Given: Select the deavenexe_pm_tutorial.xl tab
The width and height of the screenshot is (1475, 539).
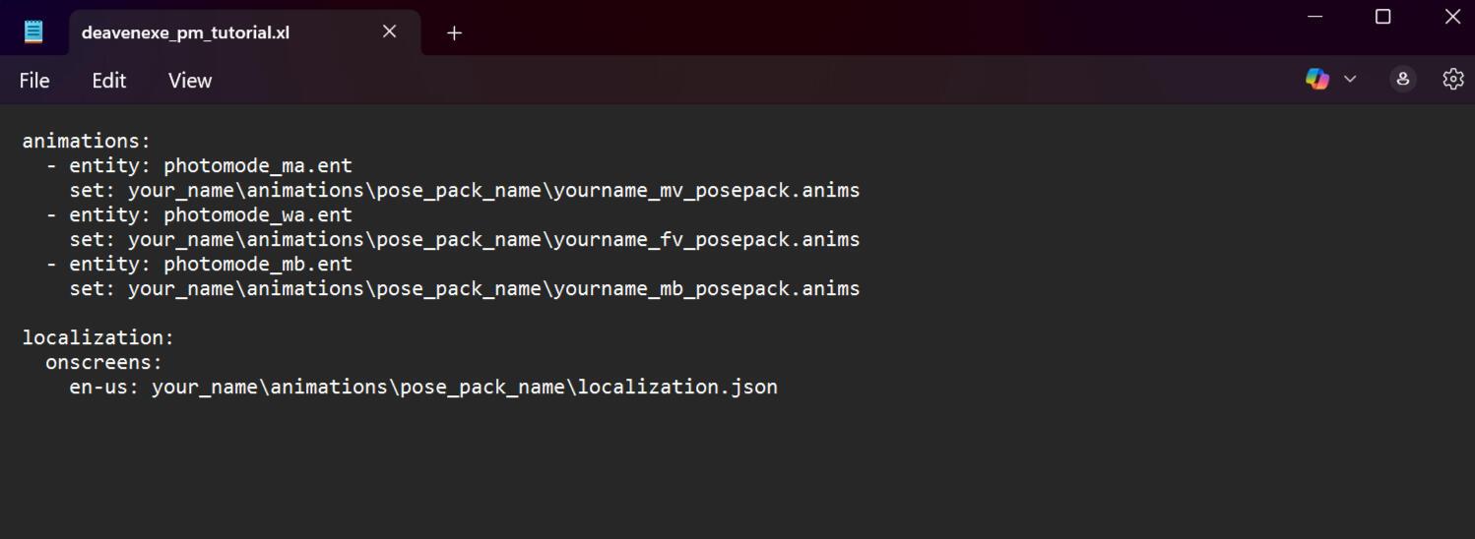Looking at the screenshot, I should click(185, 32).
